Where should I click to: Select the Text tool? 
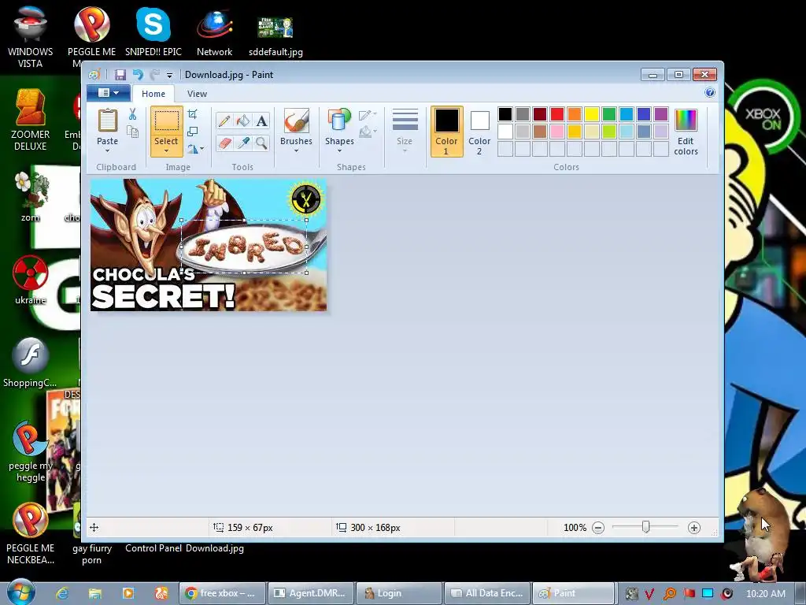coord(261,121)
